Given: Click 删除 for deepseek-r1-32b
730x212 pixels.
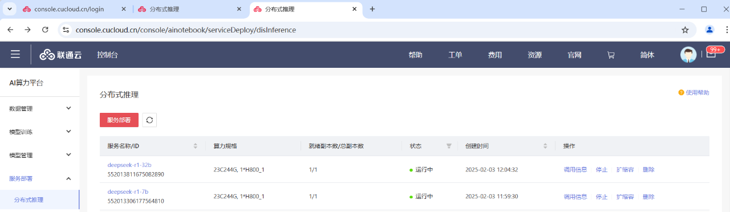Looking at the screenshot, I should [648, 169].
